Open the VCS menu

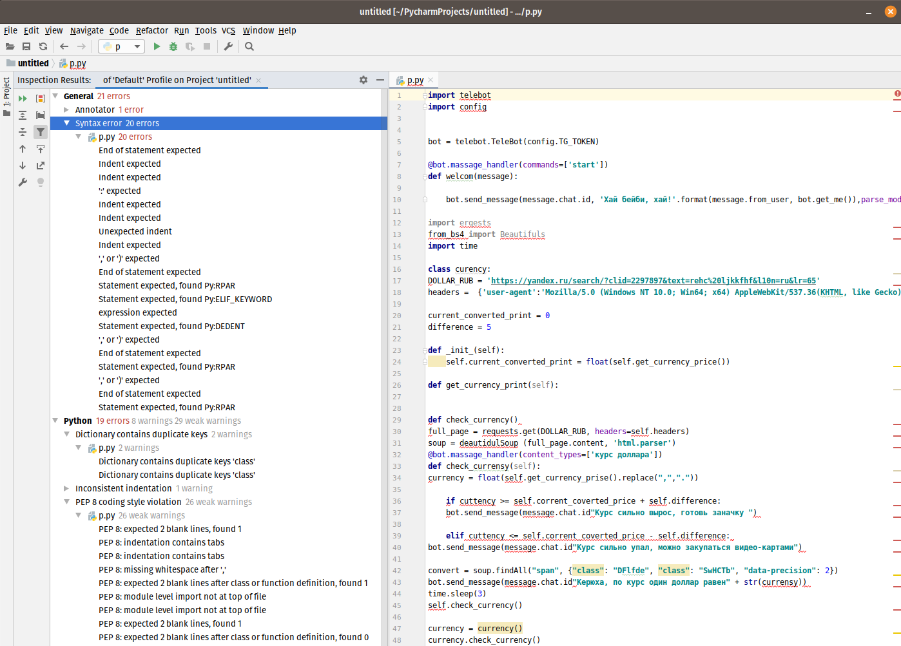229,30
